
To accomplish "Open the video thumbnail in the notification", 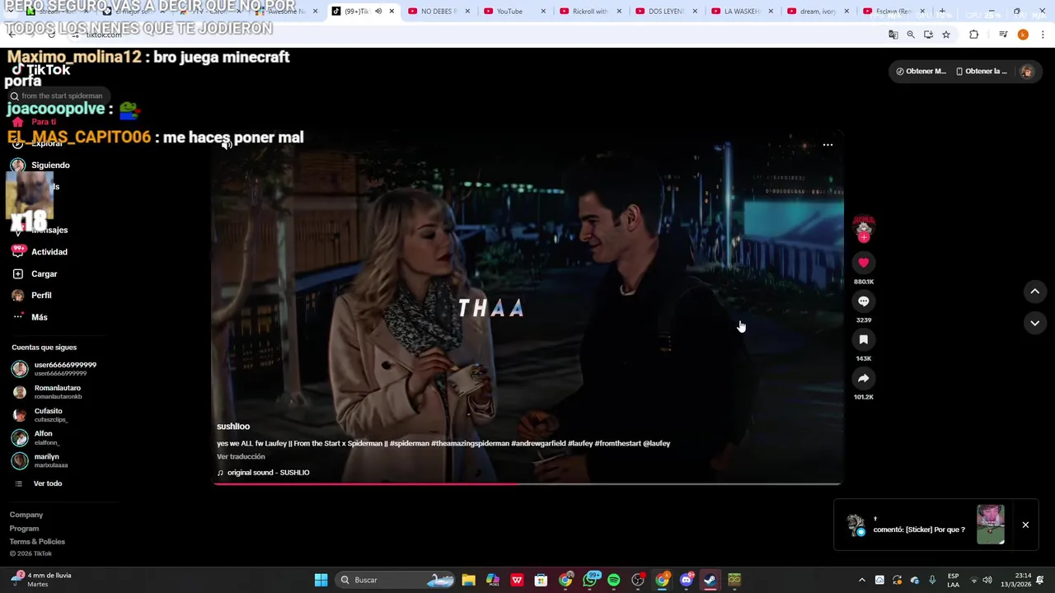I will (x=991, y=525).
